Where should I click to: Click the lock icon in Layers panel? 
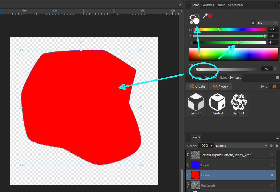pos(277,145)
